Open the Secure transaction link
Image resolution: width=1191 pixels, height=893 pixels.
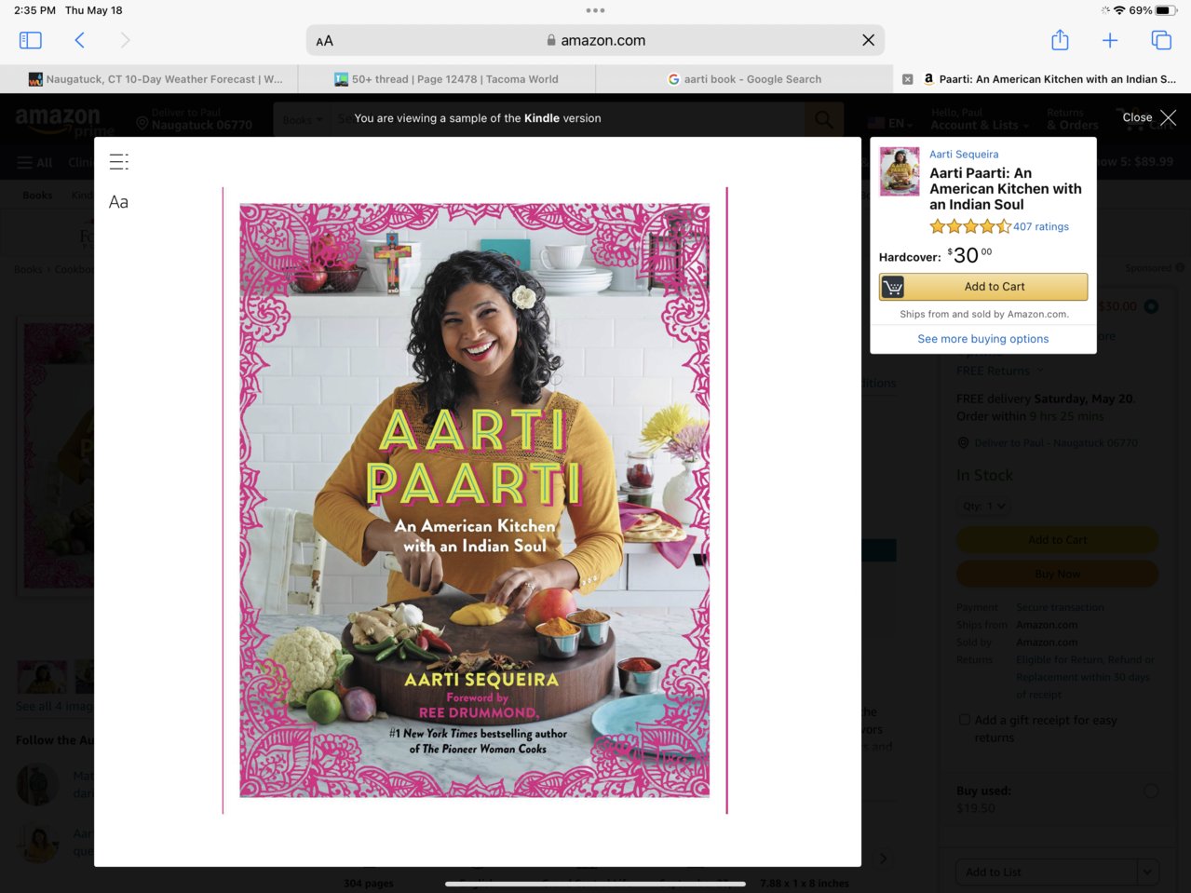(x=1060, y=607)
